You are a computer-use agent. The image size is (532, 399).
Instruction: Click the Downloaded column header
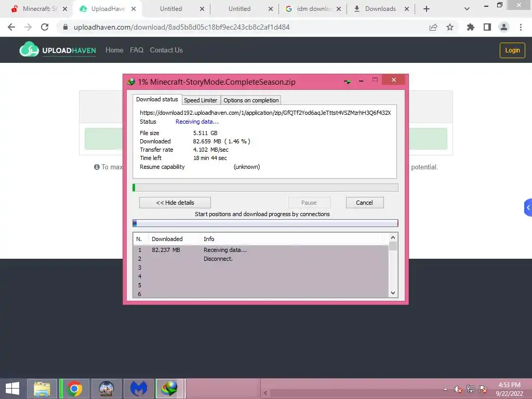(x=167, y=239)
